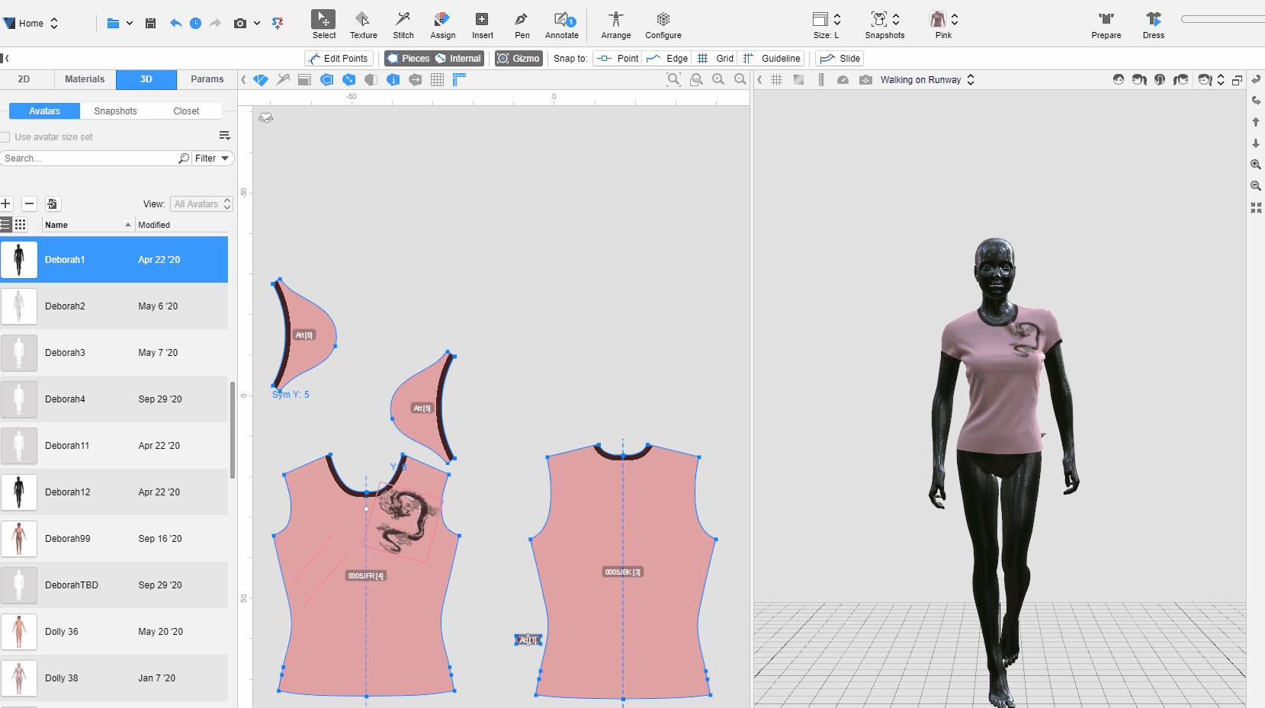The image size is (1265, 708).
Task: Check Use avatar size set
Action: coord(5,137)
